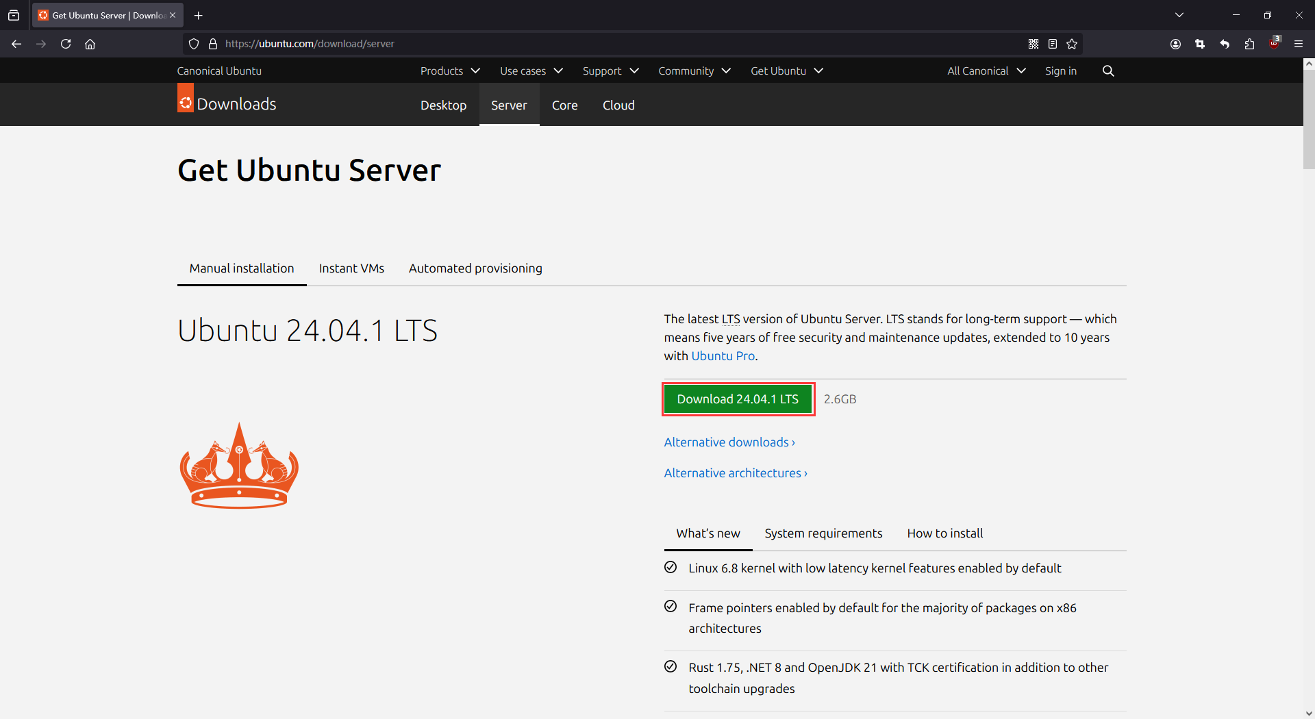Open a new browser tab
This screenshot has height=719, width=1315.
tap(199, 15)
